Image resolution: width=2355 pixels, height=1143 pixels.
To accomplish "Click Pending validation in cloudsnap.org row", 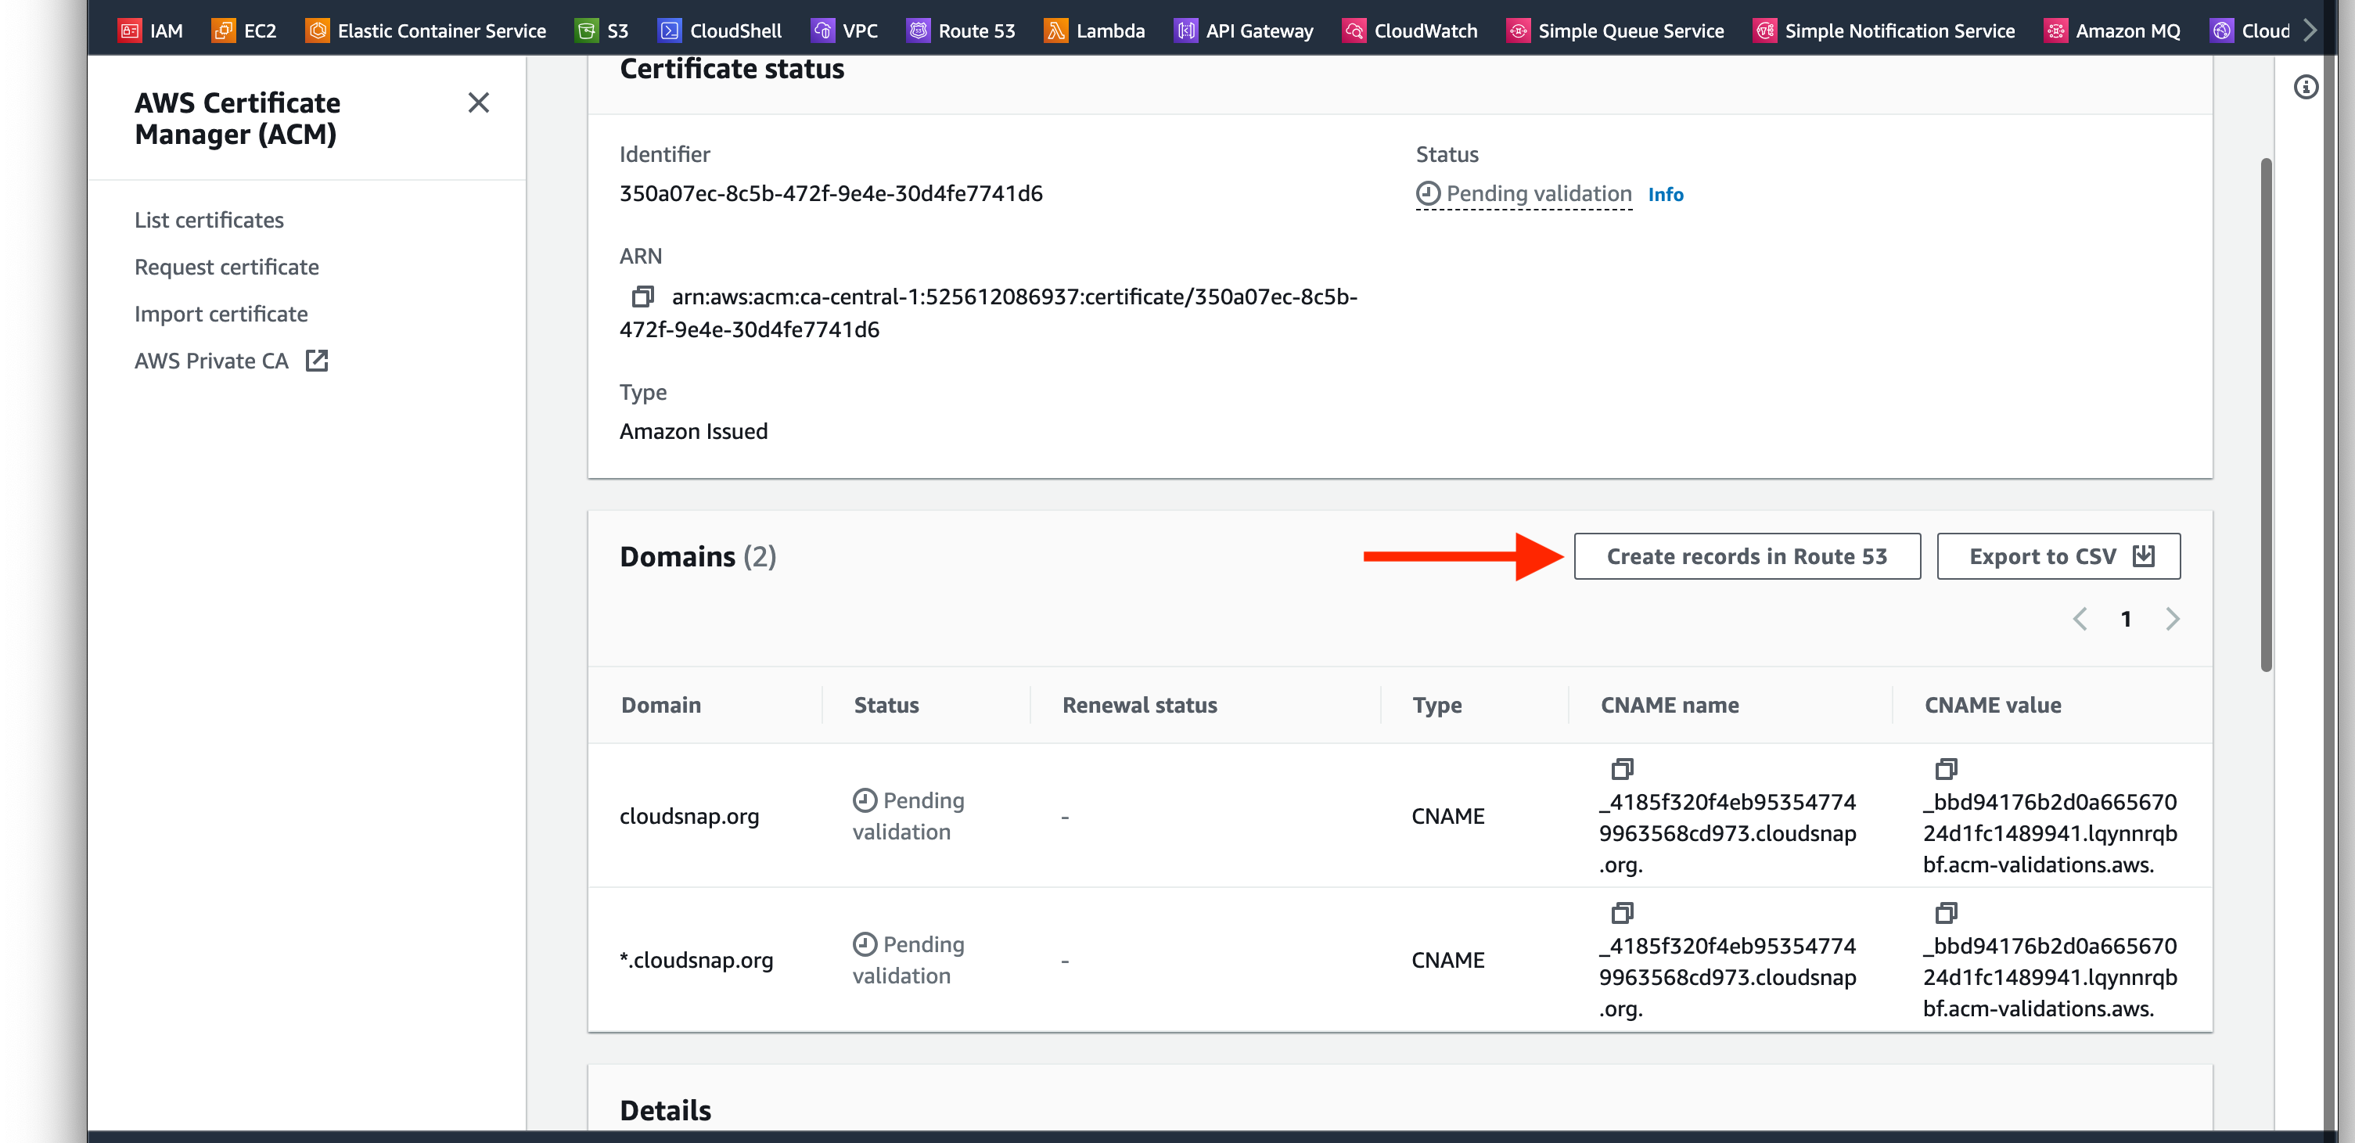I will (x=908, y=816).
